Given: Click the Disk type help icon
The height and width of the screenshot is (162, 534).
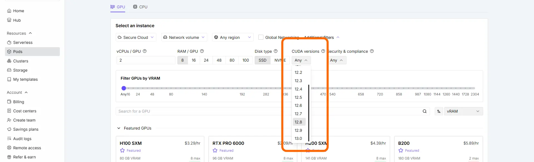Looking at the screenshot, I should [276, 51].
